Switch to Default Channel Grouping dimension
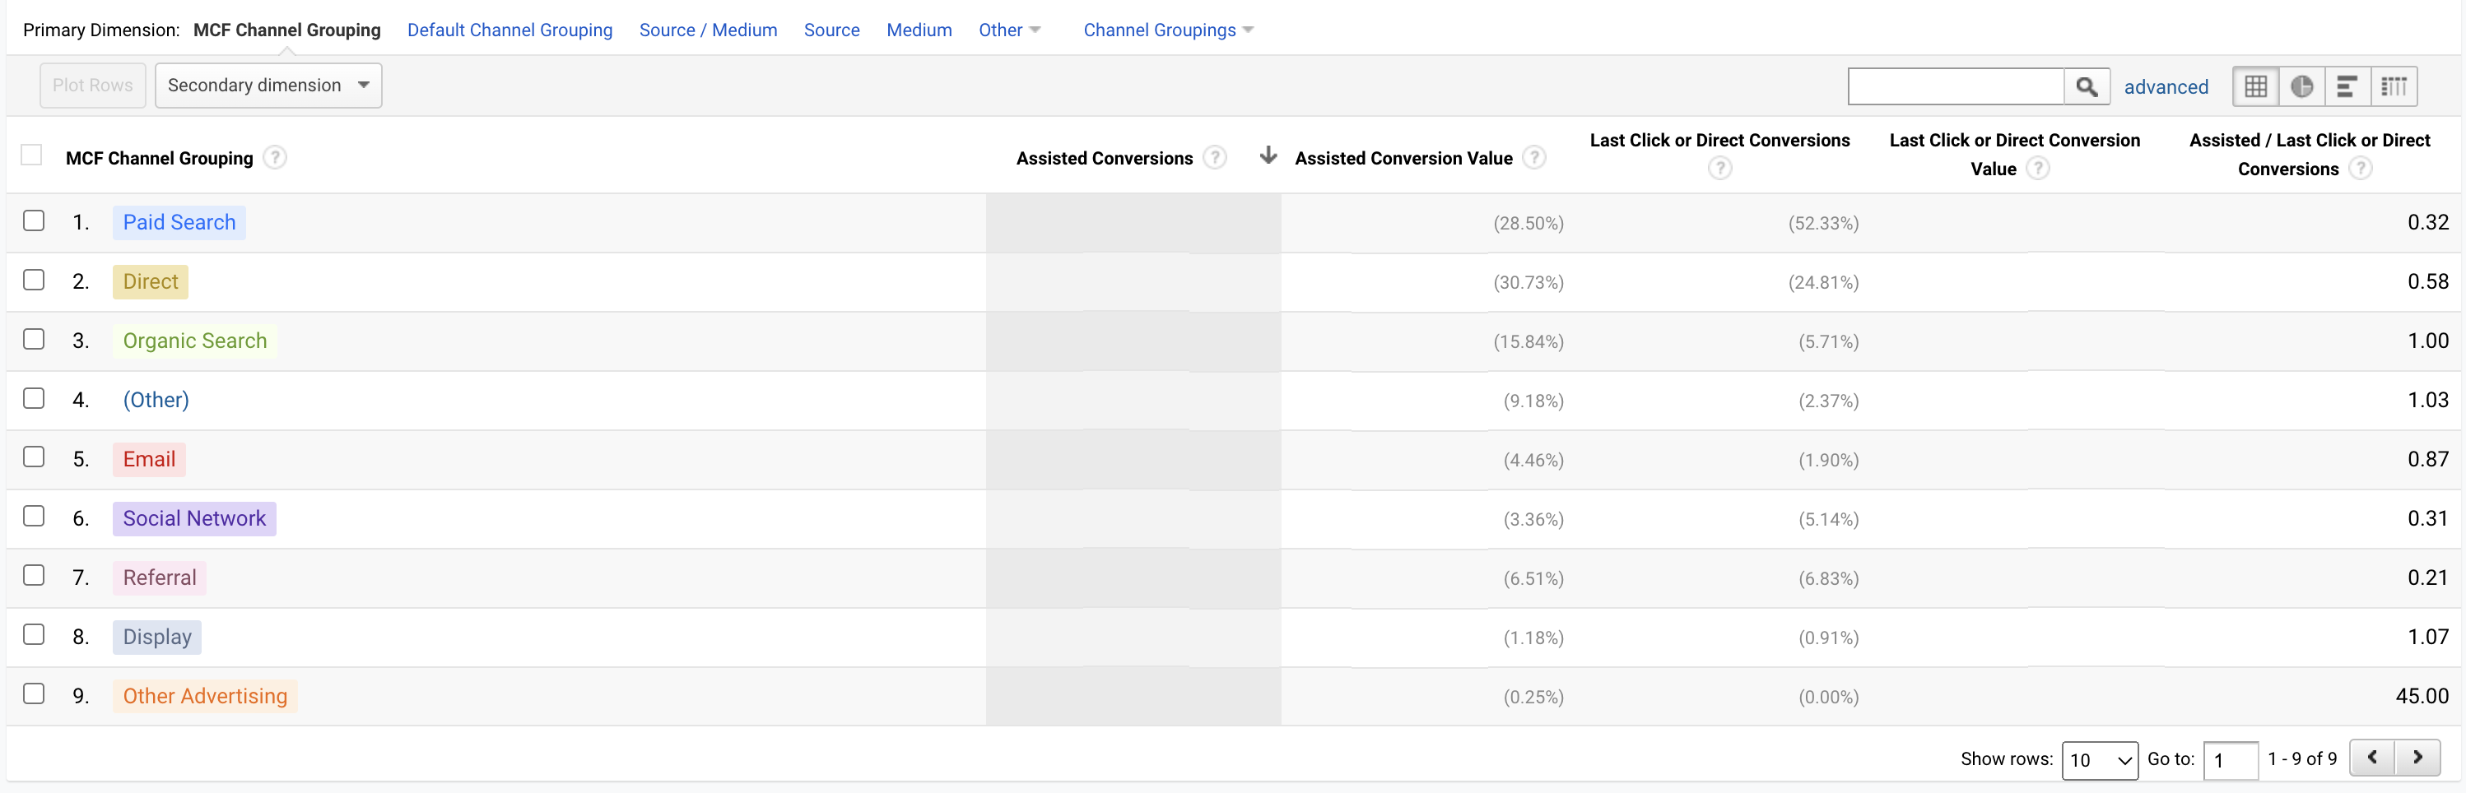The width and height of the screenshot is (2466, 793). [509, 30]
